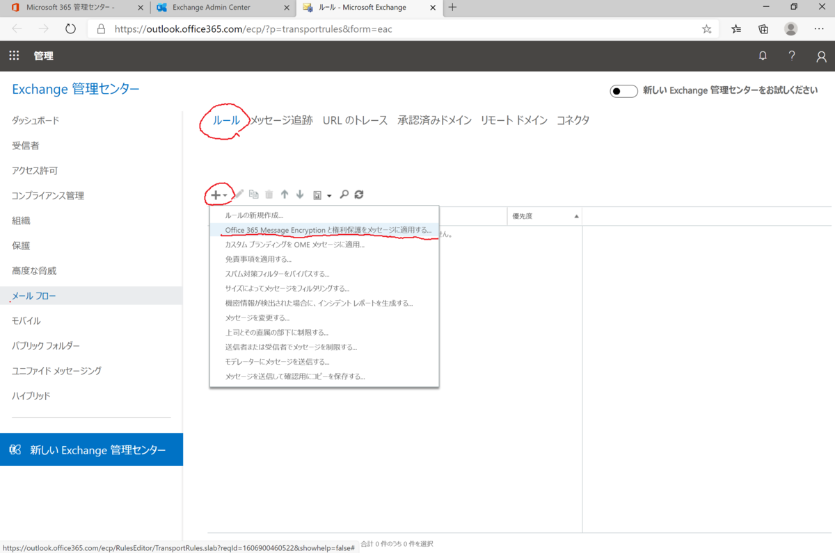The width and height of the screenshot is (835, 553).
Task: Move rule up with up arrow
Action: [x=285, y=195]
